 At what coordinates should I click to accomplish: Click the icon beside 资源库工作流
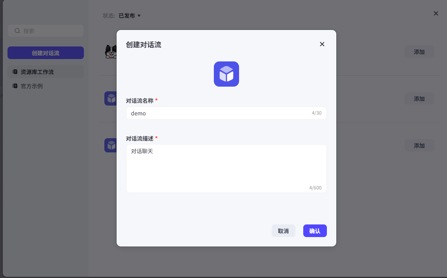pos(15,72)
